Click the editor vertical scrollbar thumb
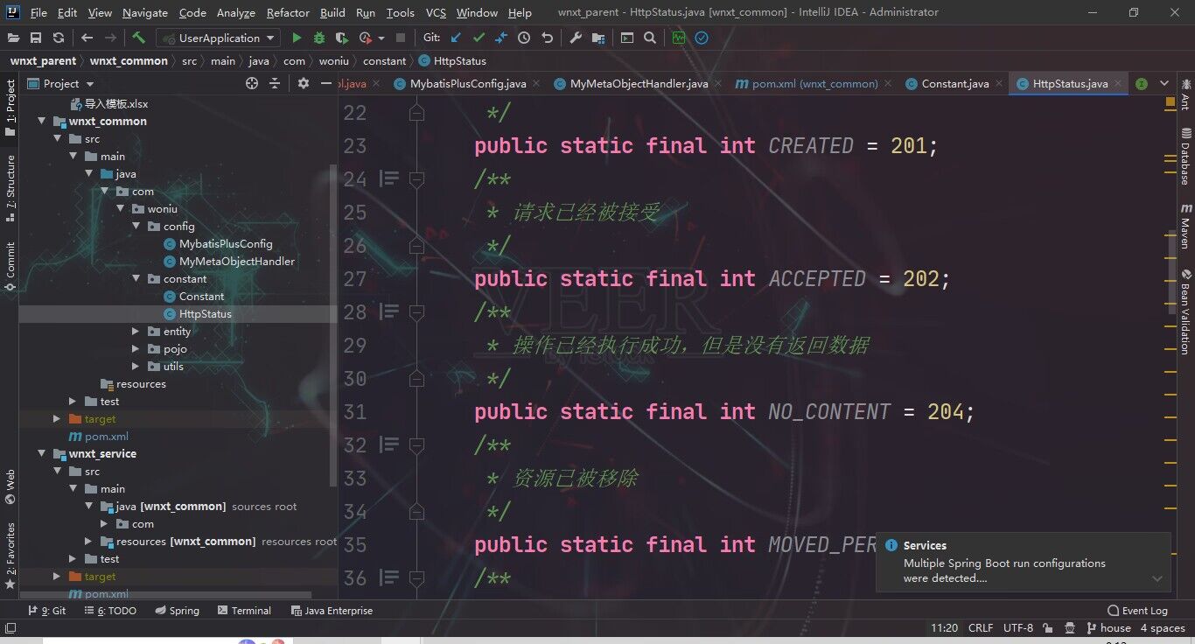1195x644 pixels. (1173, 273)
